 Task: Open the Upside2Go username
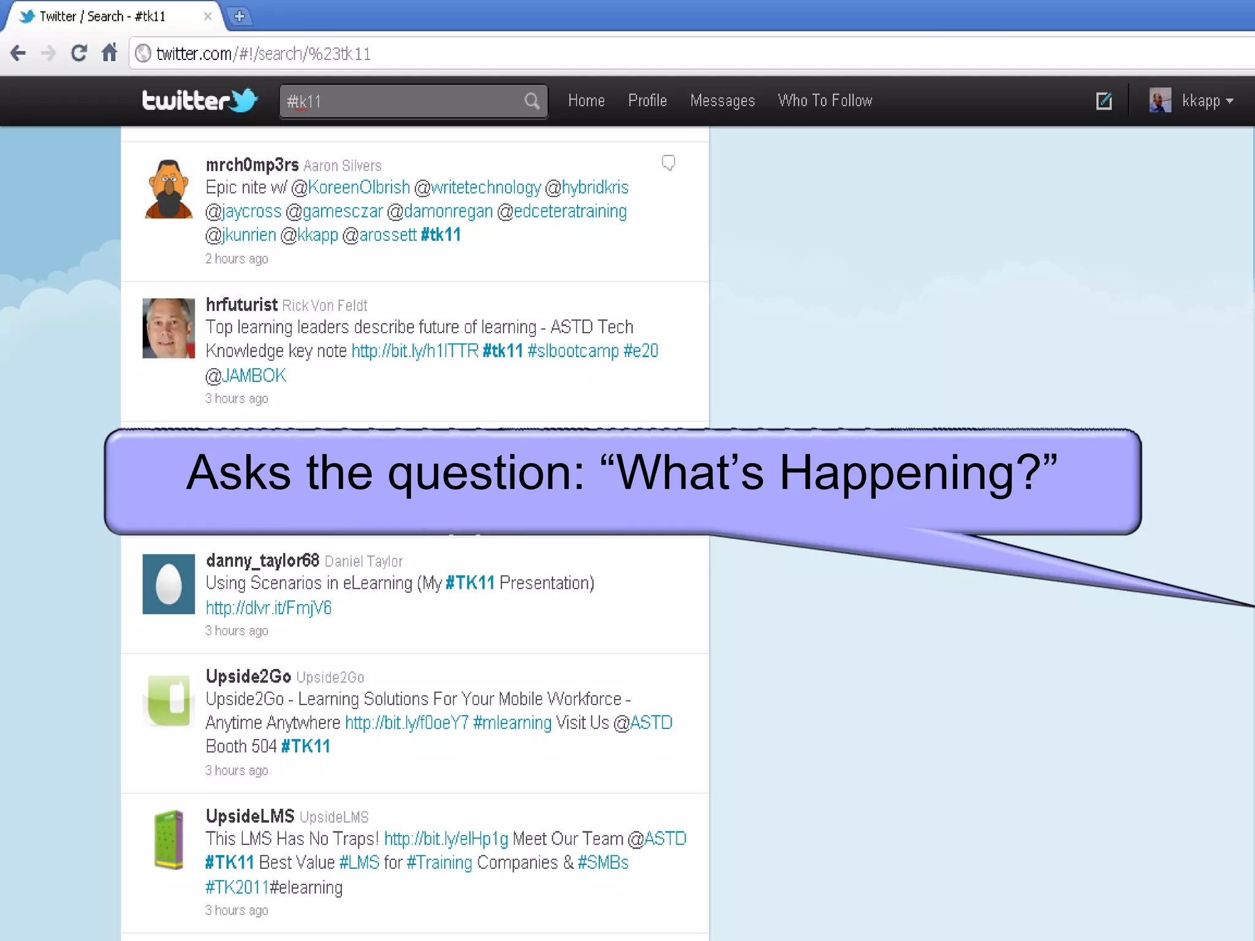click(248, 676)
